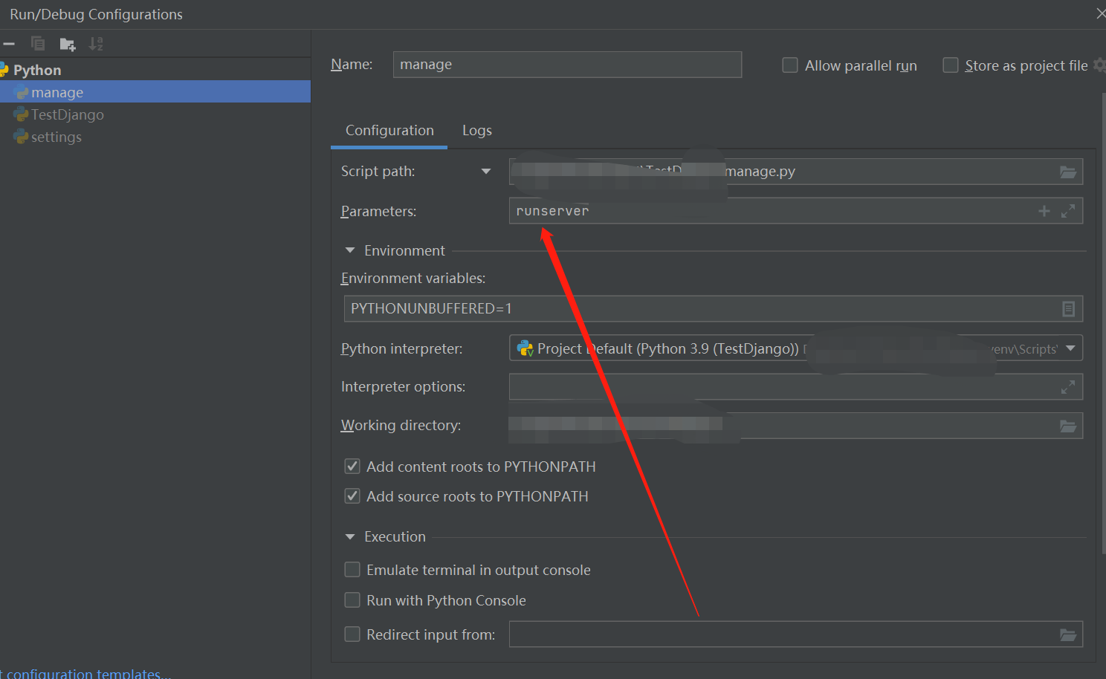
Task: Expand the Parameters field editor
Action: [1069, 210]
